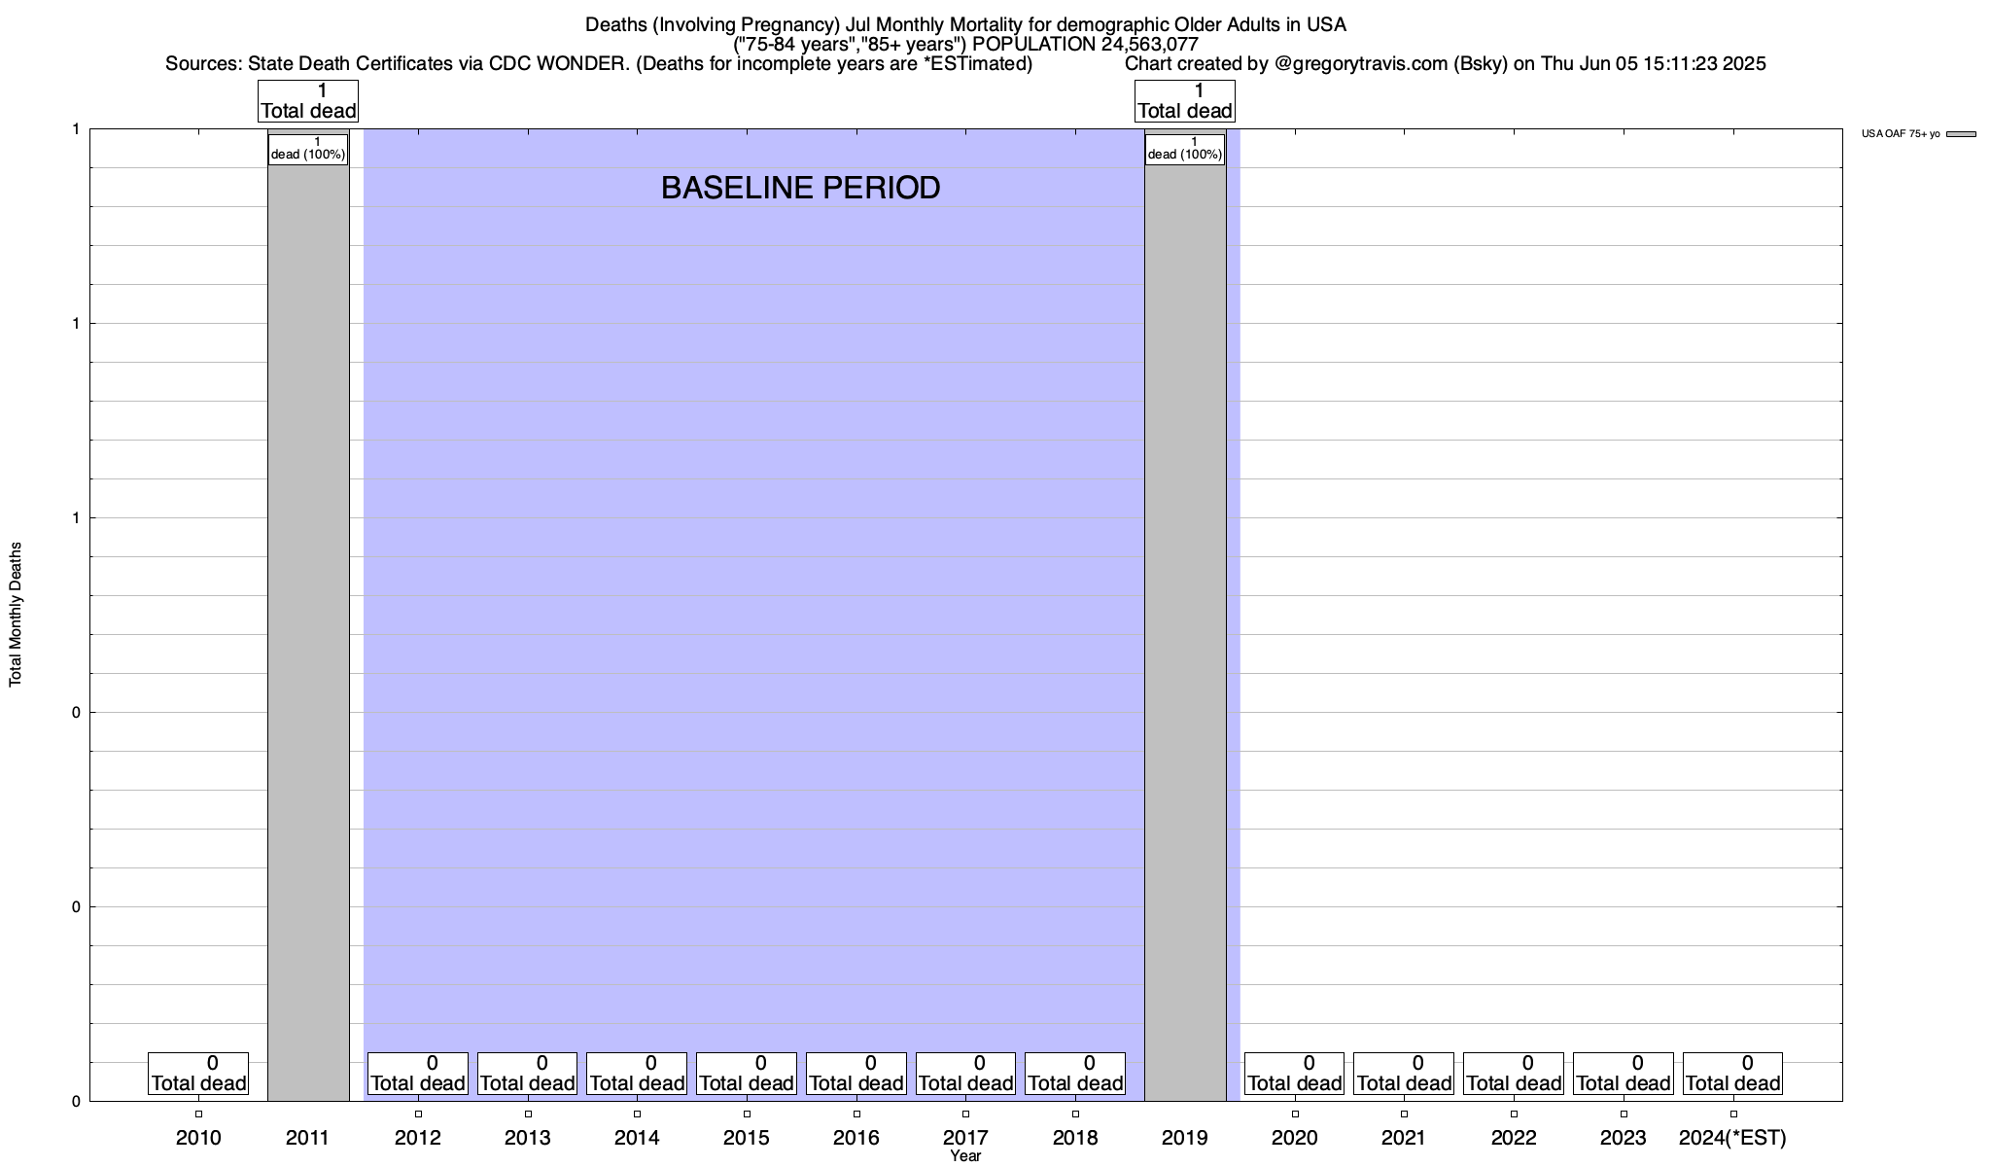Click the 2011 gray bar
This screenshot has height=1167, width=1991.
point(308,615)
